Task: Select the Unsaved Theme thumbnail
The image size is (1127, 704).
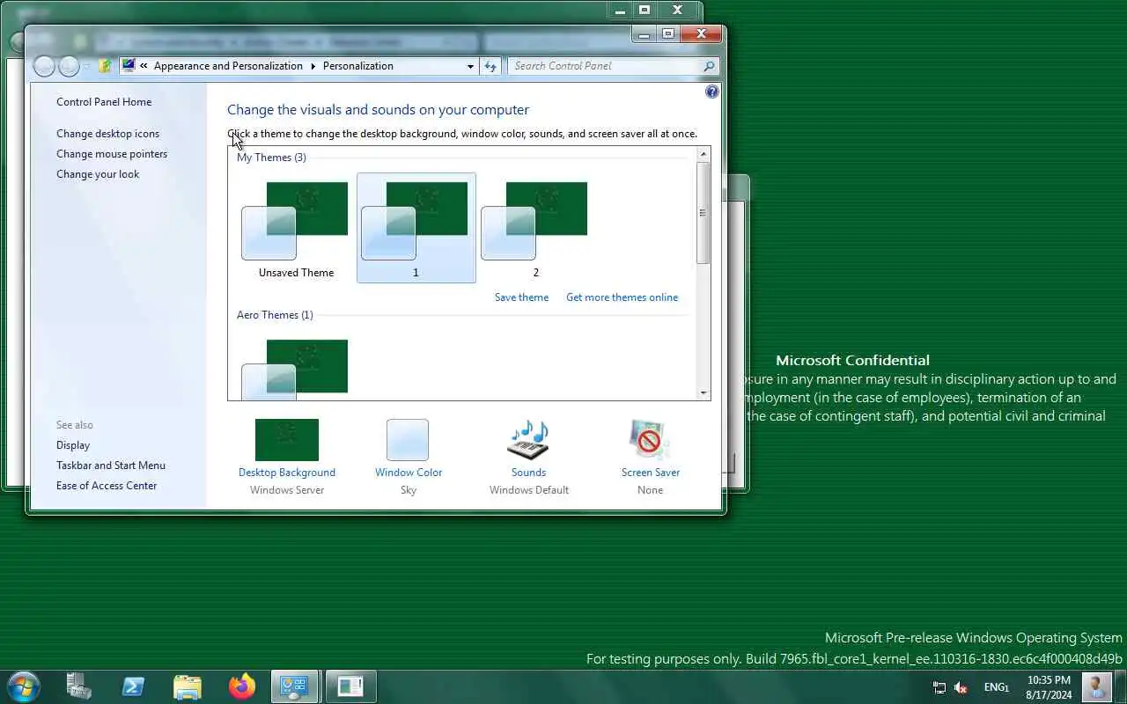Action: [x=296, y=229]
